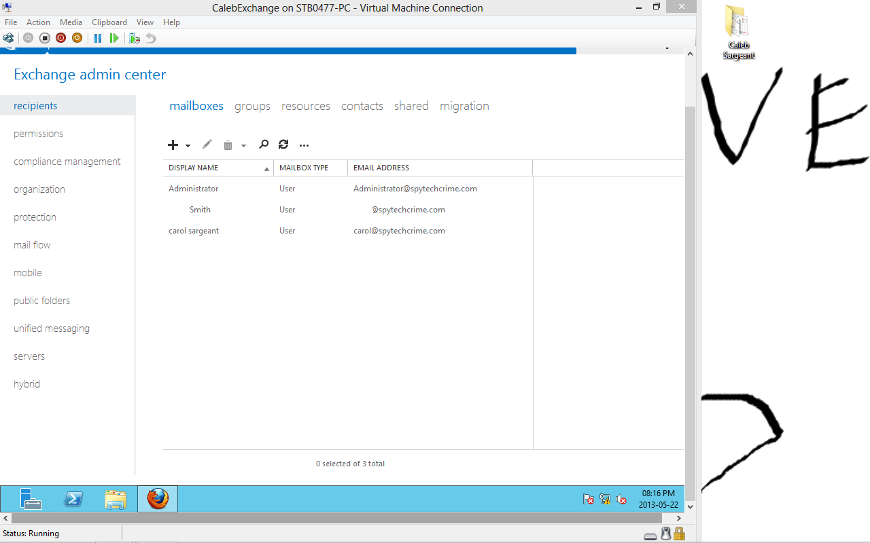Click the green Reset VM icon

(x=114, y=38)
